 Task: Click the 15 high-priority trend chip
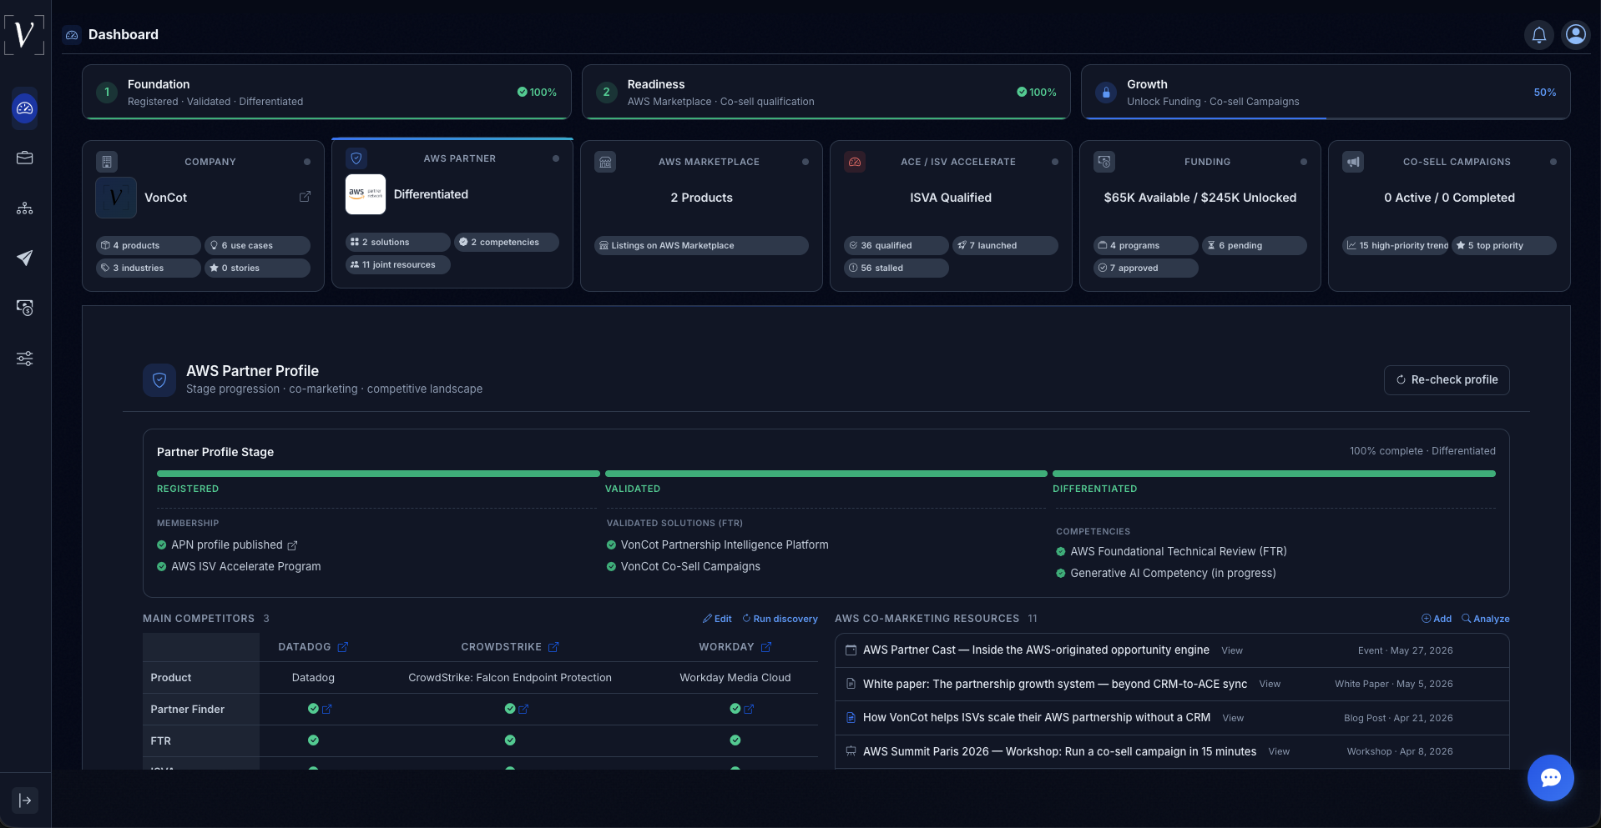[x=1395, y=245]
